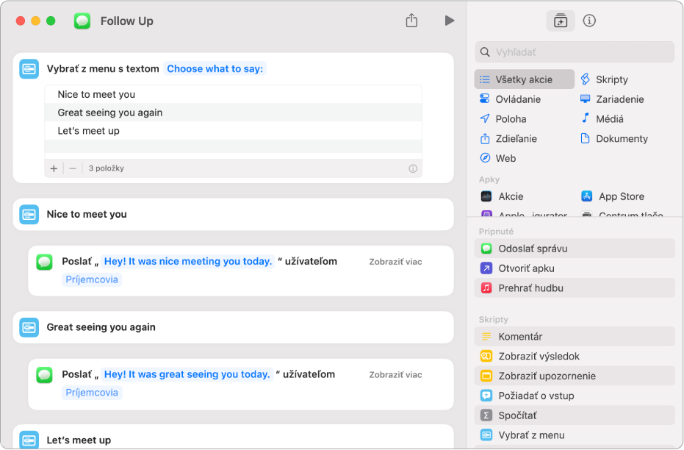Expand Zobraziť viac under Great seeing you again

395,374
